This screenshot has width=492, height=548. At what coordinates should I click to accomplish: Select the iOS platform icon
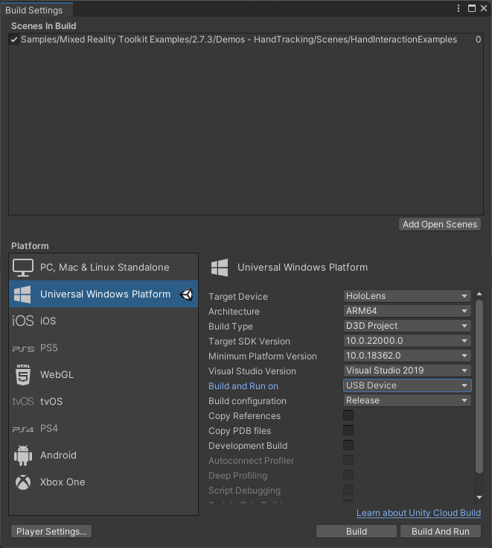point(22,321)
